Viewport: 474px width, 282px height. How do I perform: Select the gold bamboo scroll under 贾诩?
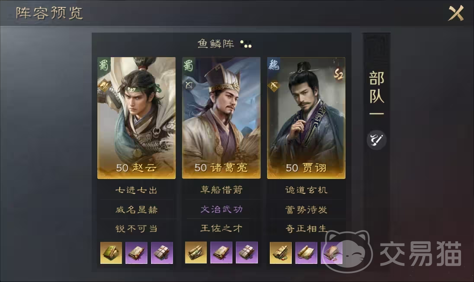pyautogui.click(x=281, y=253)
